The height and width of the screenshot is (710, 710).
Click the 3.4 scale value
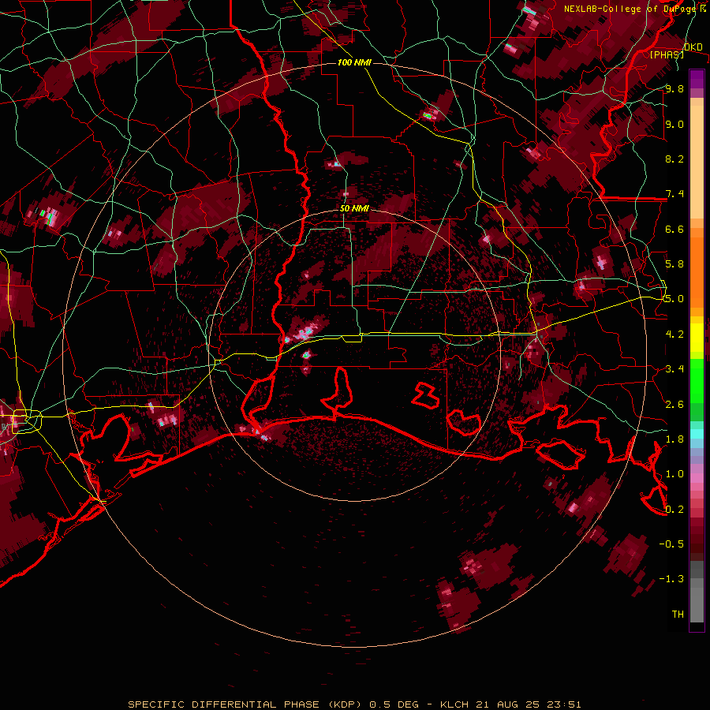click(x=674, y=369)
